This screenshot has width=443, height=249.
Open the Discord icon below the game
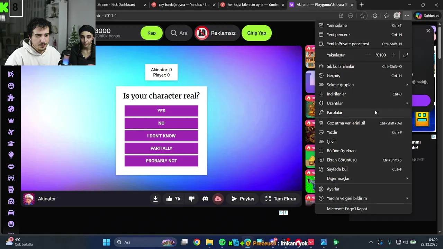click(x=205, y=199)
